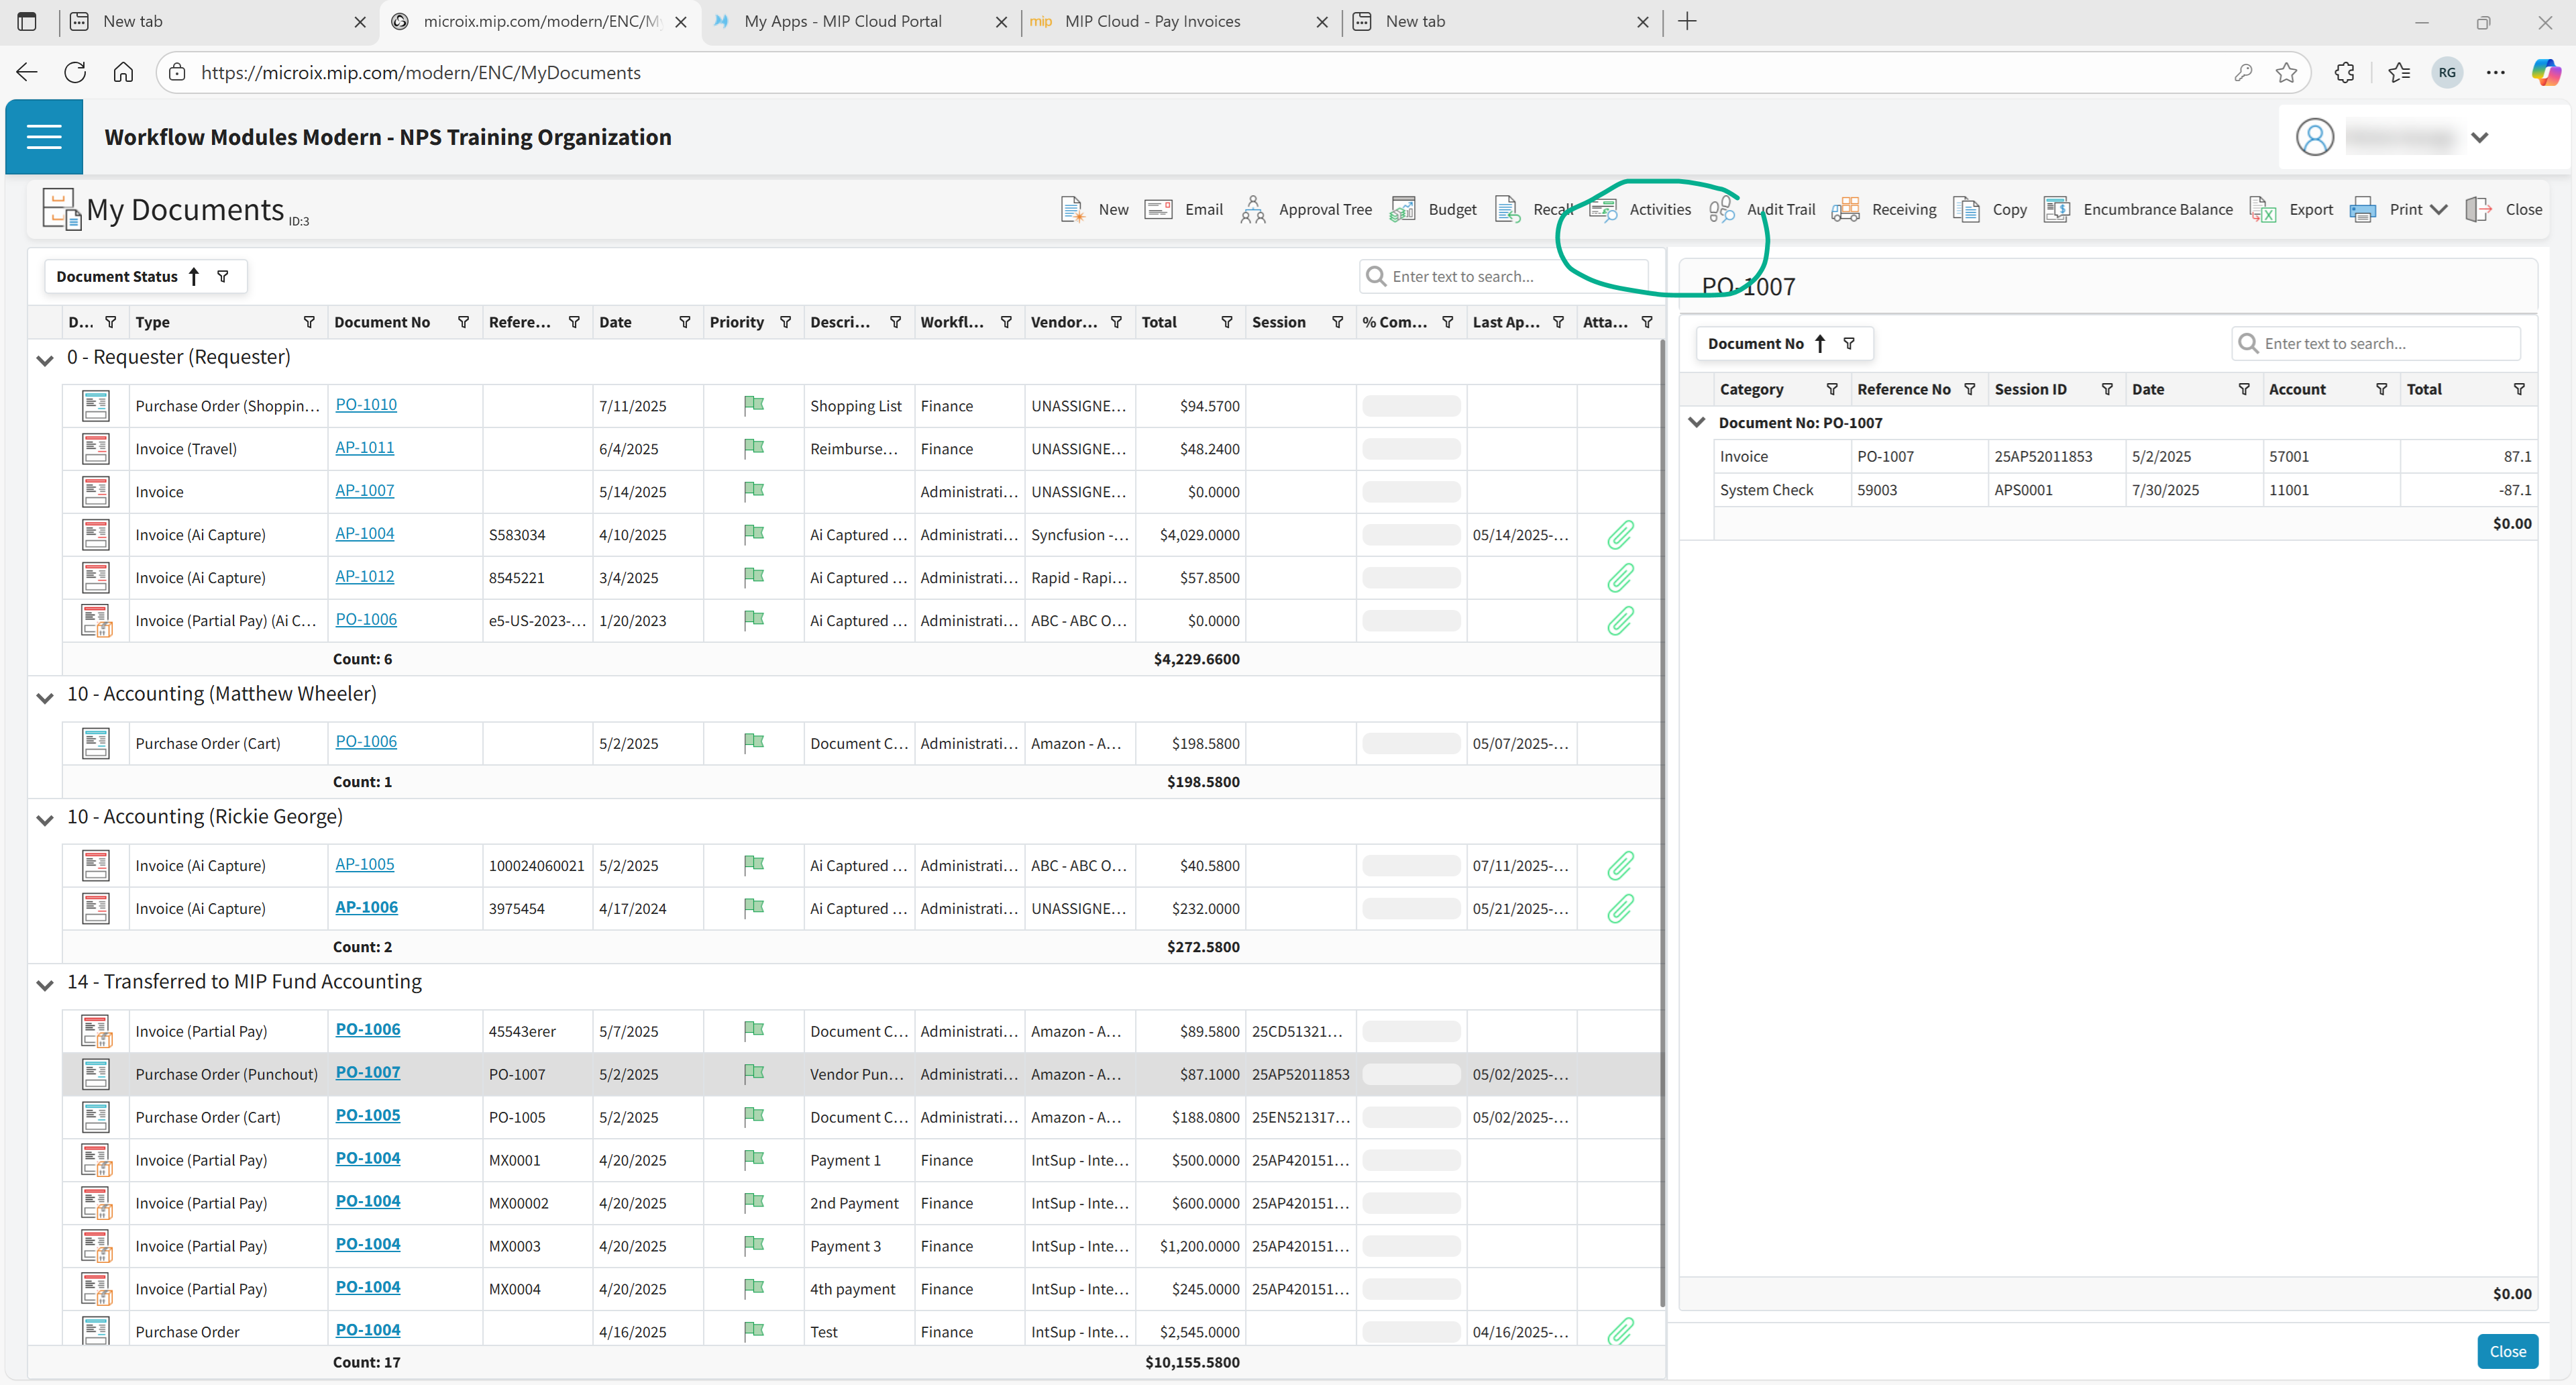Screen dimensions: 2576x1385
Task: Click the blue Close button
Action: [2507, 1351]
